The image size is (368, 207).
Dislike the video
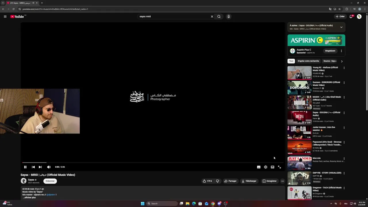coord(217,181)
